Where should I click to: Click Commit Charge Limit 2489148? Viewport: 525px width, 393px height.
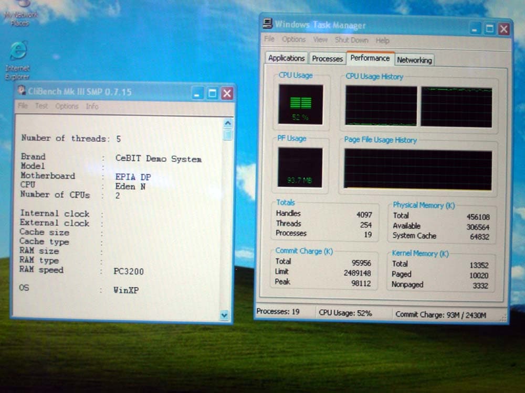click(357, 273)
